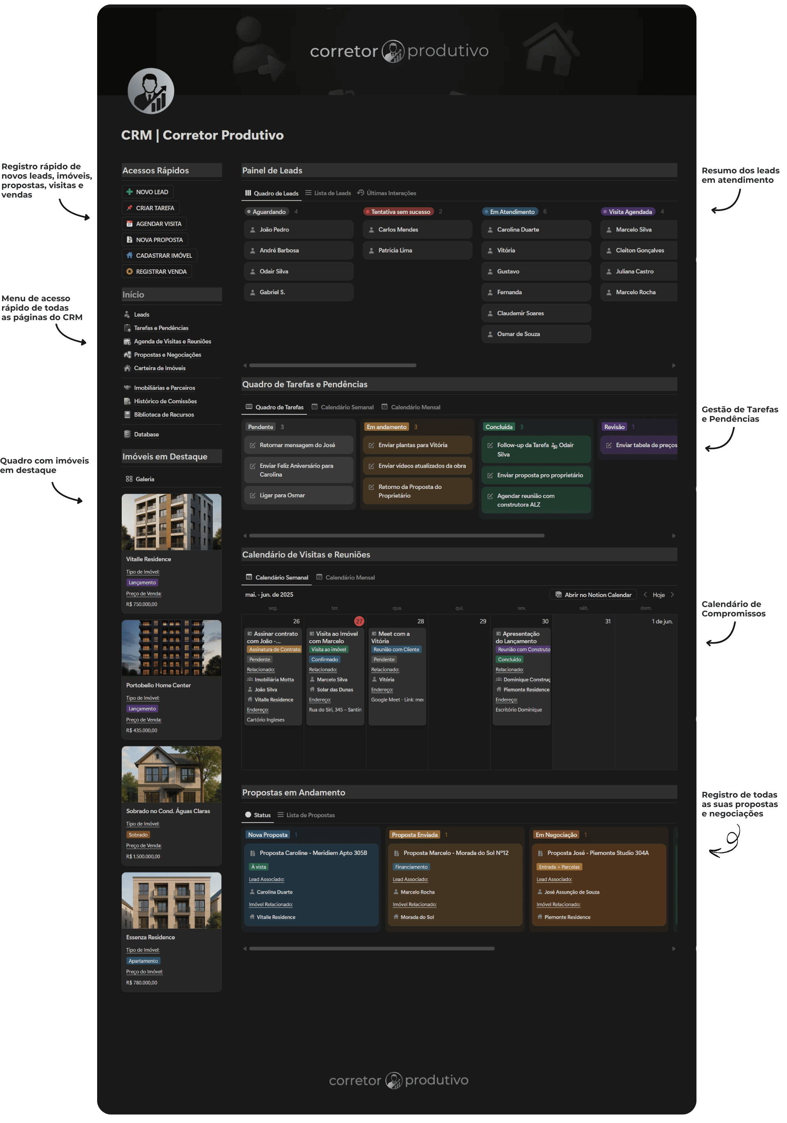Screen dimensions: 787x1123
Task: Open the AGENDAR VISITA calendar icon
Action: tap(130, 223)
